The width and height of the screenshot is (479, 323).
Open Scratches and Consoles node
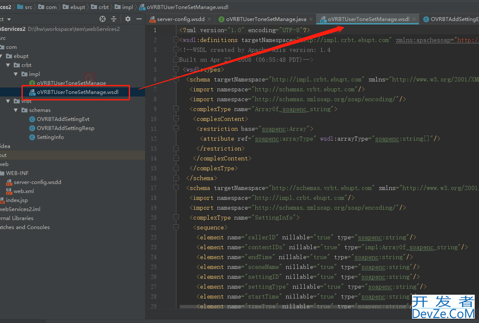point(25,227)
